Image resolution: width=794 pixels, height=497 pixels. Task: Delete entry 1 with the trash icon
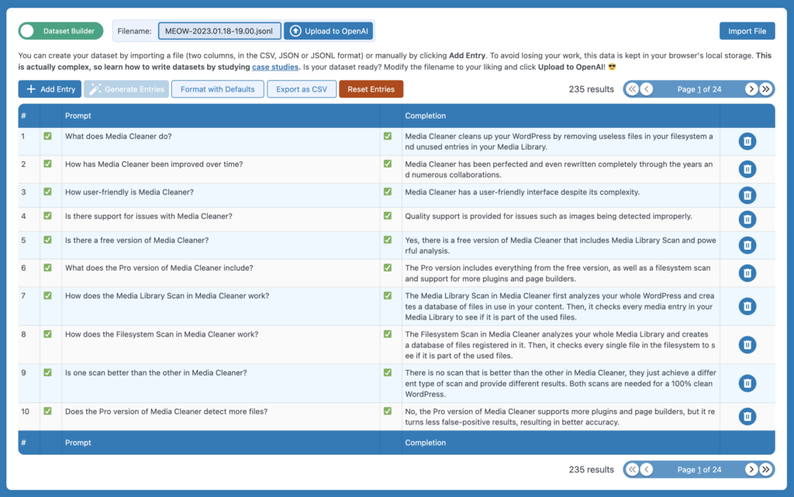coord(747,141)
